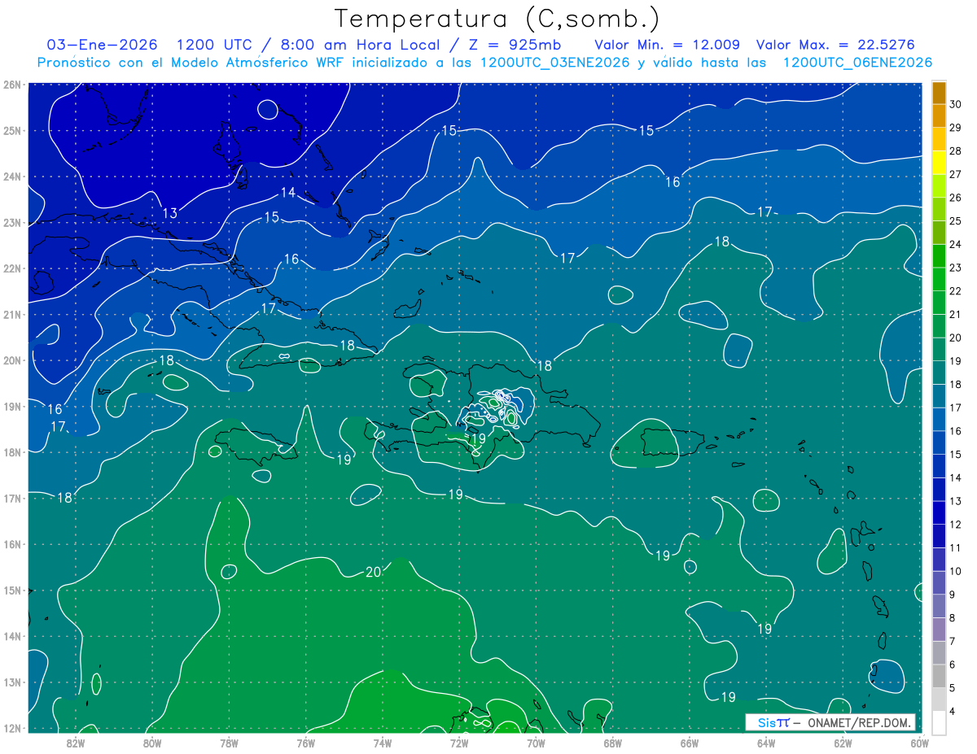Click the color bar label '5'
977x754 pixels.
pyautogui.click(x=953, y=688)
